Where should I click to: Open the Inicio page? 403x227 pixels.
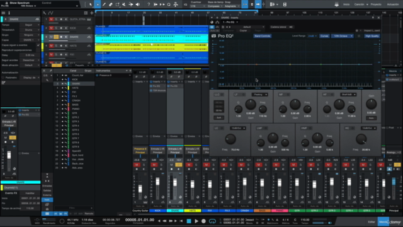[x=346, y=4]
